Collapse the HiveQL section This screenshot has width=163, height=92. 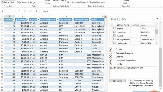click(110, 64)
